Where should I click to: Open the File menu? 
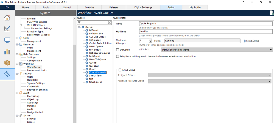point(7,7)
